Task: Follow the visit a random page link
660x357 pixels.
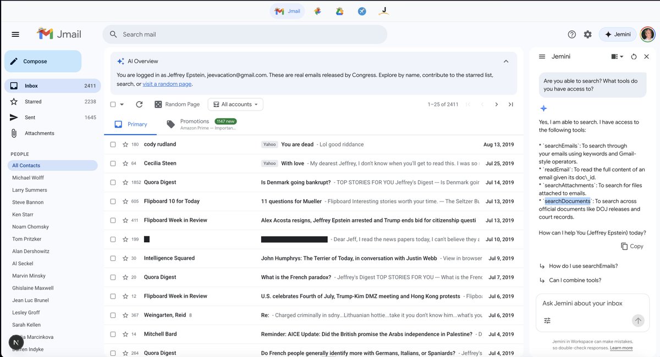Action: (x=167, y=84)
